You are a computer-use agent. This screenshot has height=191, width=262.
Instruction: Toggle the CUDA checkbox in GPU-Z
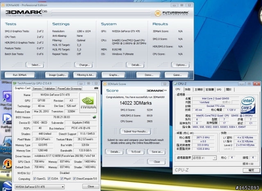49,178
